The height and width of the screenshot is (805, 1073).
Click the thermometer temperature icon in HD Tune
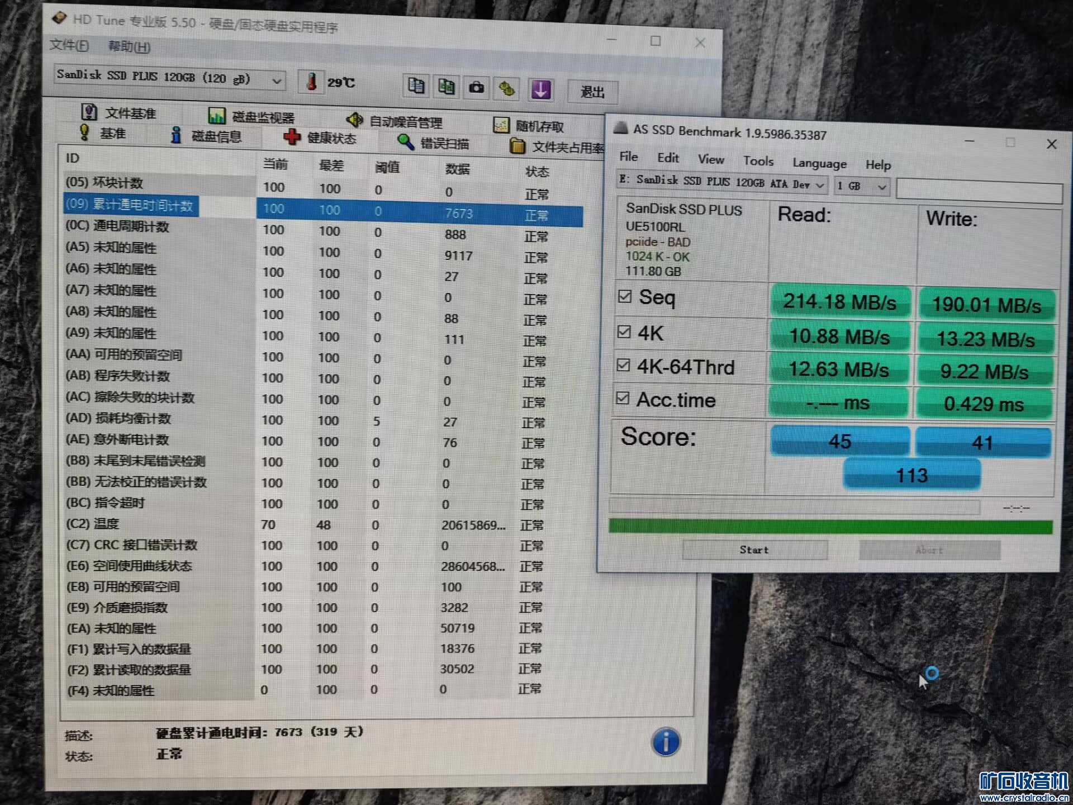tap(311, 82)
